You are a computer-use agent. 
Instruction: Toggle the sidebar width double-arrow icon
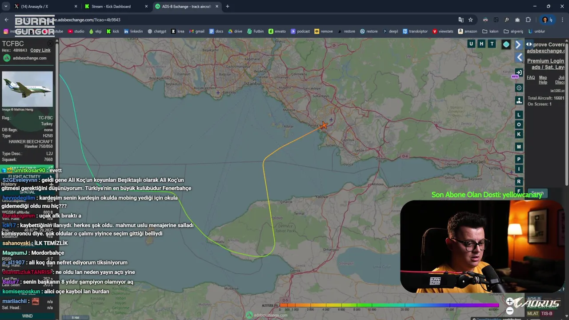[x=529, y=44]
